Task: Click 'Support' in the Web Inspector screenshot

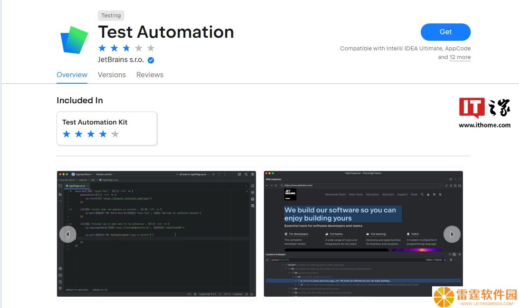Action: pos(403,195)
